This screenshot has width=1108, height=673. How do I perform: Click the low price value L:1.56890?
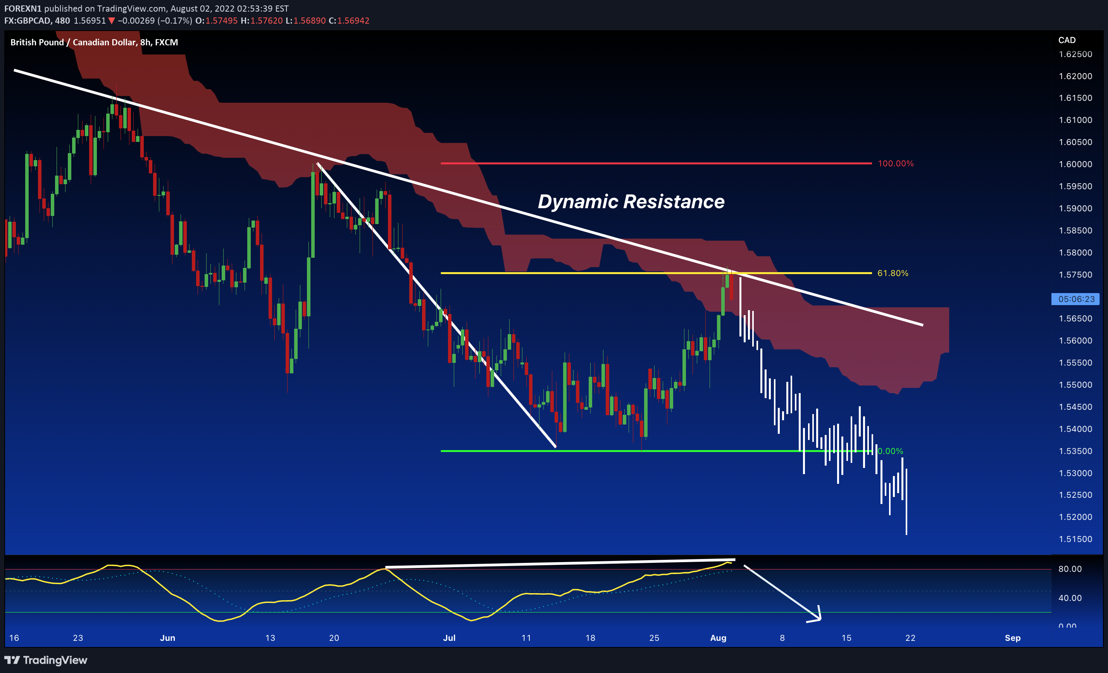tap(305, 21)
